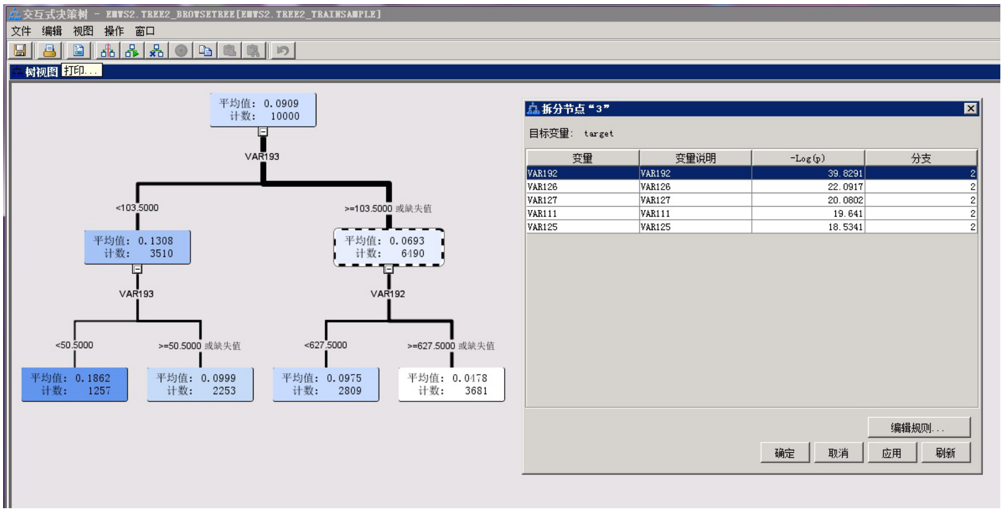
Task: Click the 确定 button
Action: 785,453
